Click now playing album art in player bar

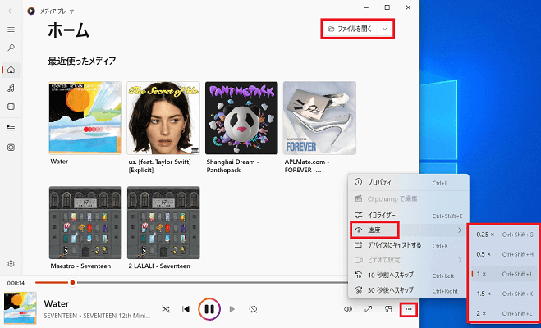coord(21,308)
